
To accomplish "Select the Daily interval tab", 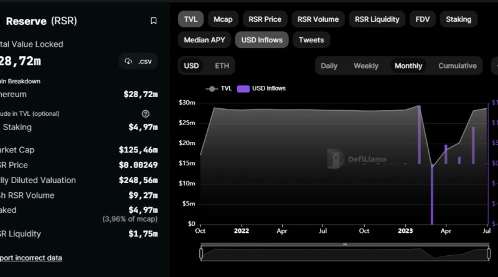I will pyautogui.click(x=329, y=65).
